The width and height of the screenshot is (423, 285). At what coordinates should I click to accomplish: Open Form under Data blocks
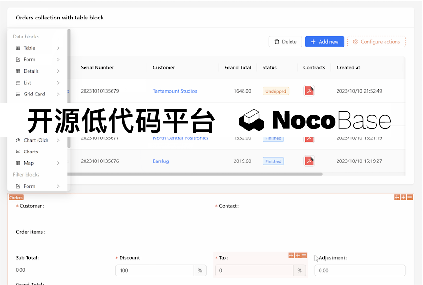click(x=38, y=59)
